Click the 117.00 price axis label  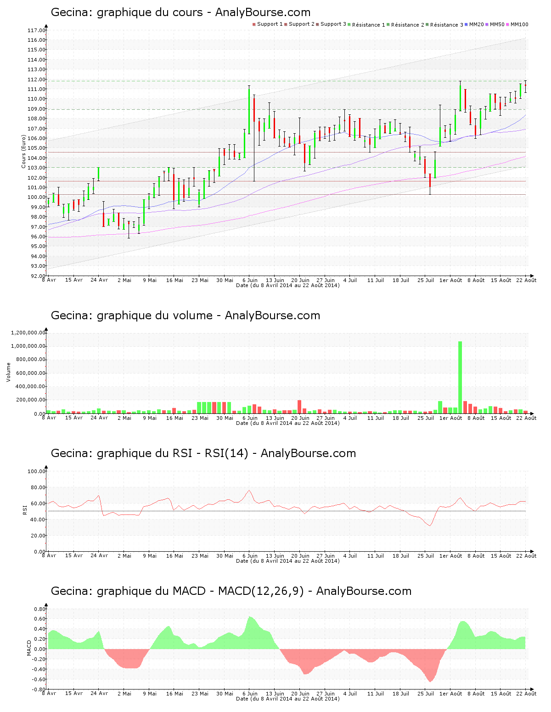tap(36, 30)
